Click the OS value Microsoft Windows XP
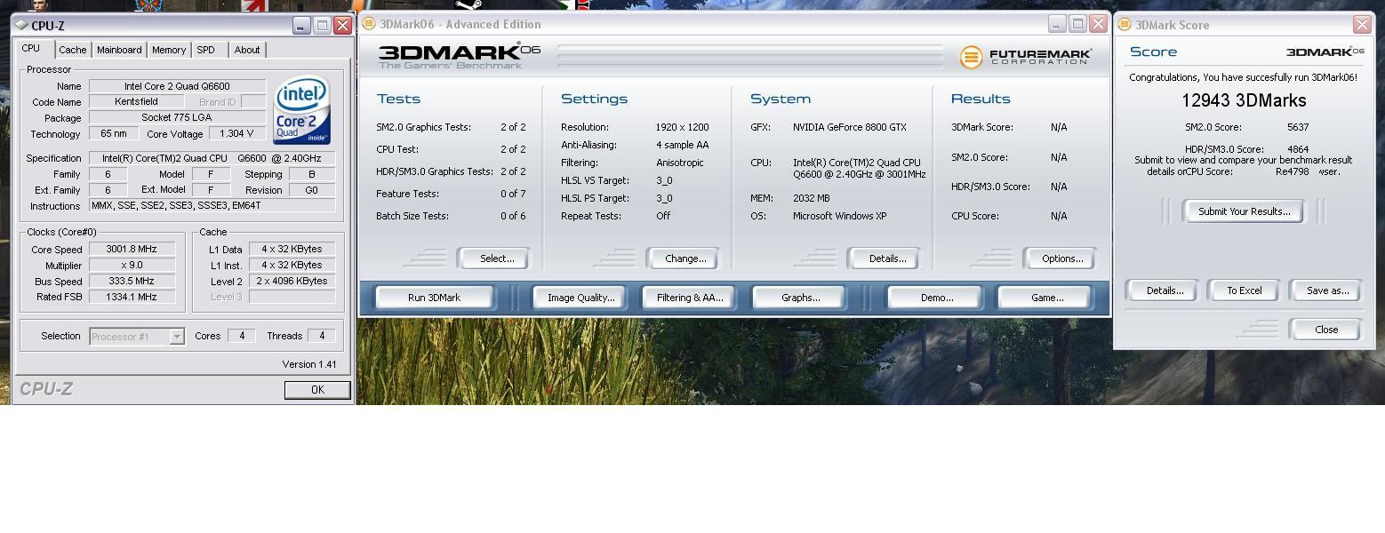 pyautogui.click(x=839, y=216)
